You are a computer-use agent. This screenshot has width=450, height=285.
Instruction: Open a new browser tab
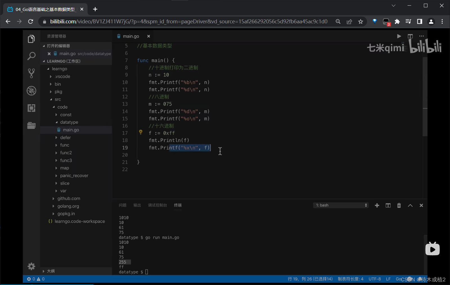point(95,9)
